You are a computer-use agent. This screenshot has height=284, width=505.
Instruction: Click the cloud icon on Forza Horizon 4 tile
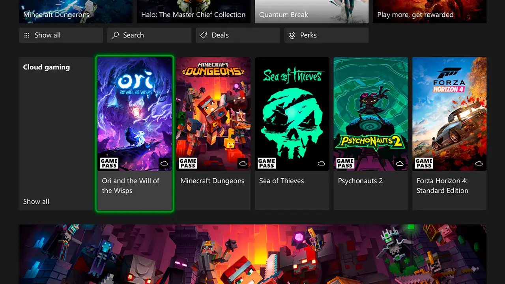(479, 163)
